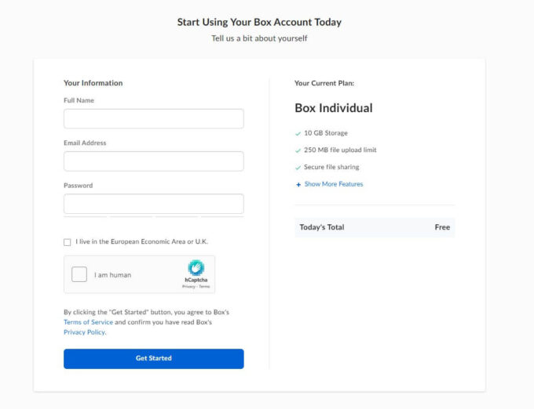The height and width of the screenshot is (409, 534).
Task: Focus the Email Address field
Action: pos(154,161)
